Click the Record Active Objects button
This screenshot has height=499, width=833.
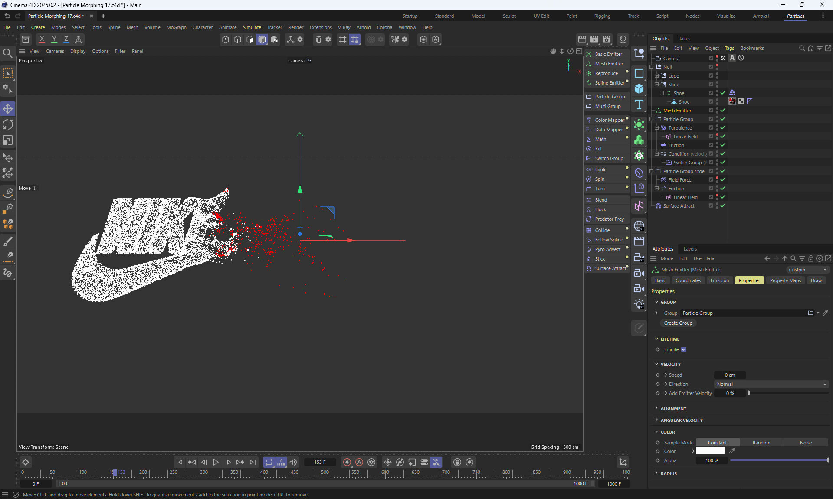point(347,462)
